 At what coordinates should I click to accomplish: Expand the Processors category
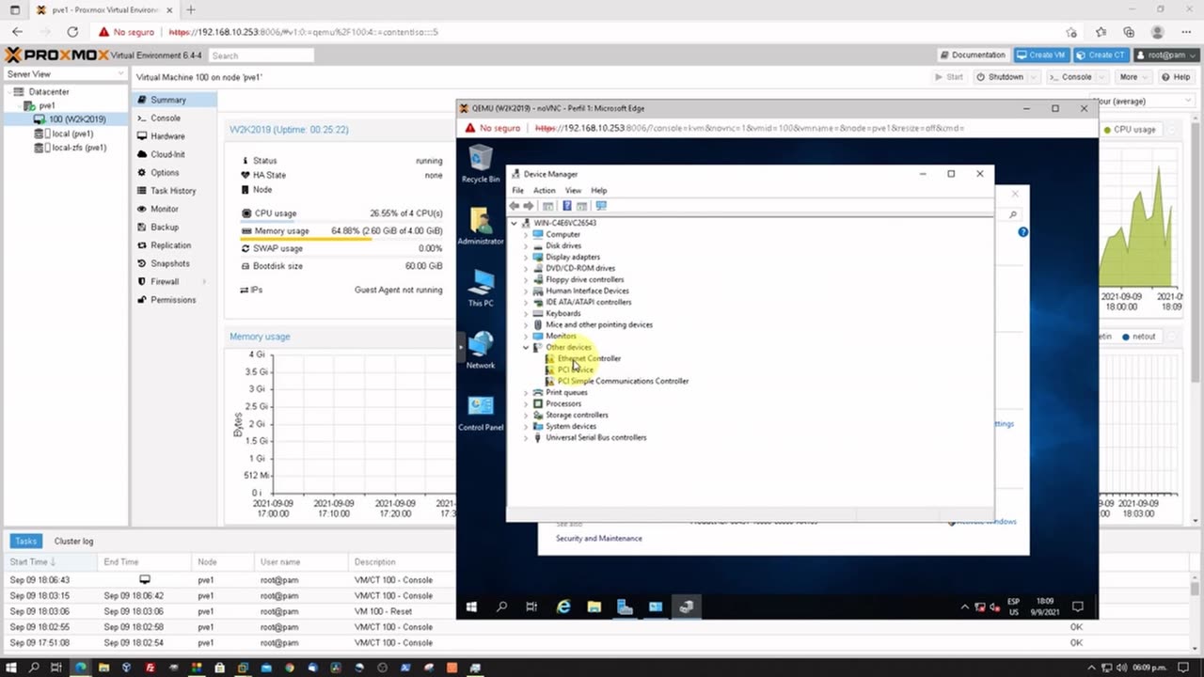click(x=526, y=403)
